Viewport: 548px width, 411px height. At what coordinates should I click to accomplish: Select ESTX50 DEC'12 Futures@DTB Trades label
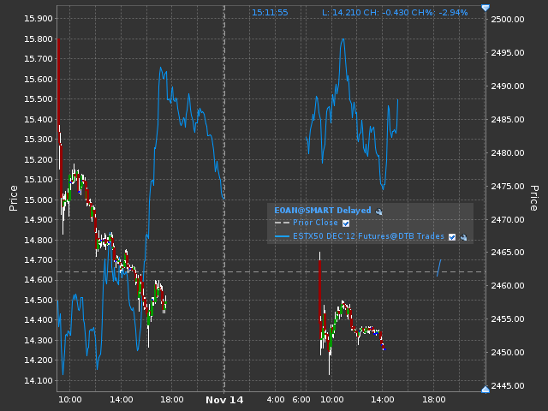(368, 236)
